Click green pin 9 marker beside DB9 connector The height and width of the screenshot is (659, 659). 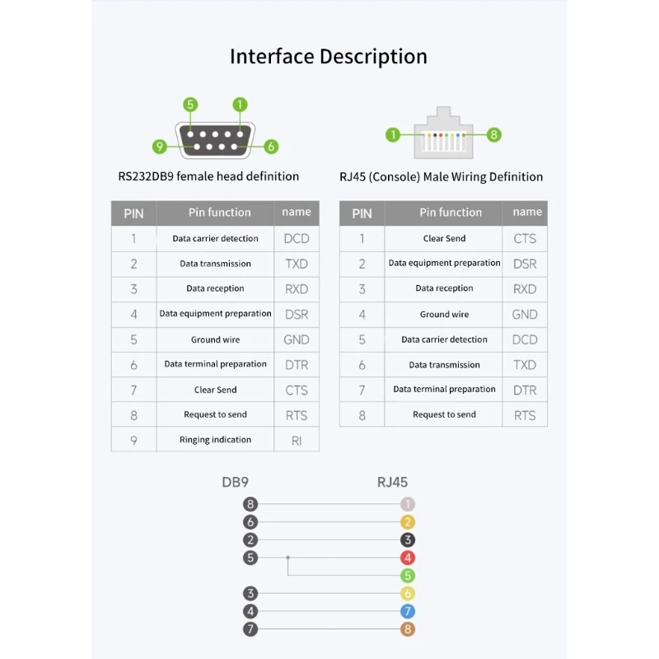(x=160, y=147)
